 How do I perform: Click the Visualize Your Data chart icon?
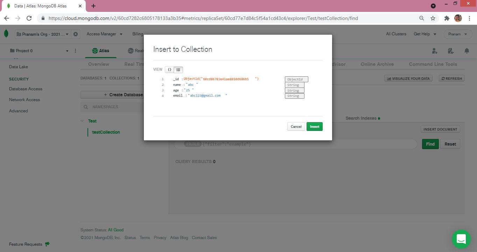click(x=390, y=78)
